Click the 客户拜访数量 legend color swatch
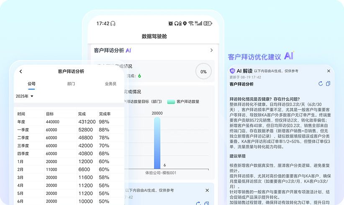Viewport: 344px width, 205px height. [171, 101]
